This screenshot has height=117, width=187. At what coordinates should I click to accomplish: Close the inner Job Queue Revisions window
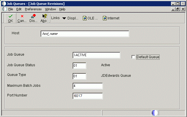(183, 9)
